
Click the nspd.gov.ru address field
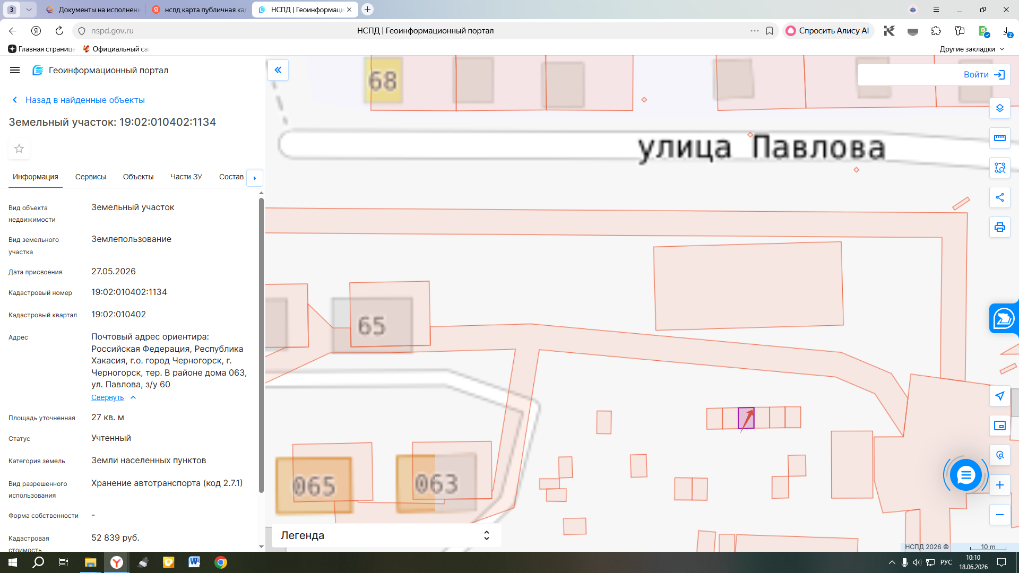coord(113,31)
